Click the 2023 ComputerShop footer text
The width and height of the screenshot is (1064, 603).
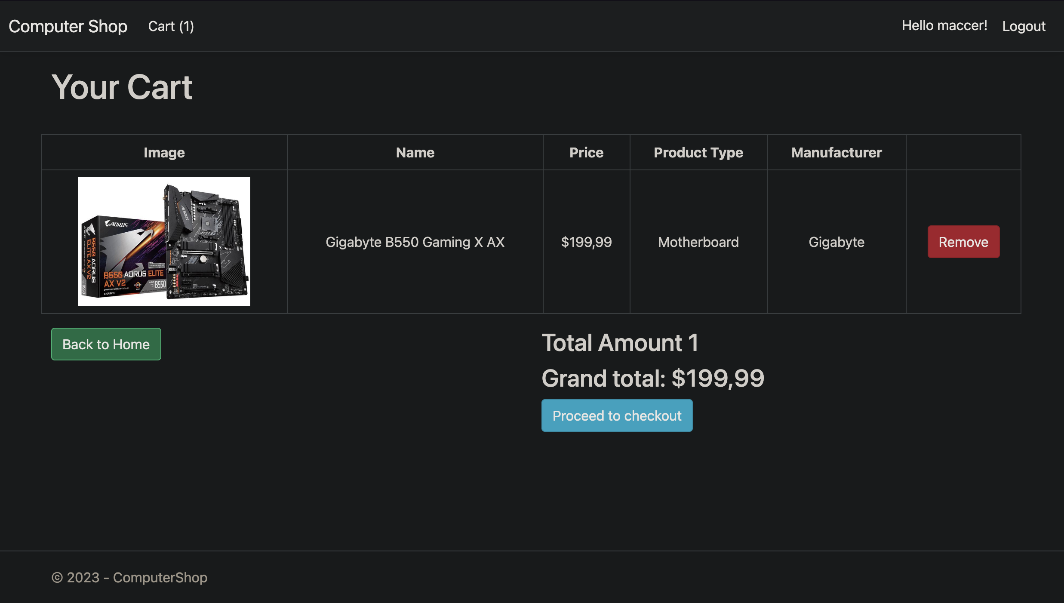click(x=129, y=577)
